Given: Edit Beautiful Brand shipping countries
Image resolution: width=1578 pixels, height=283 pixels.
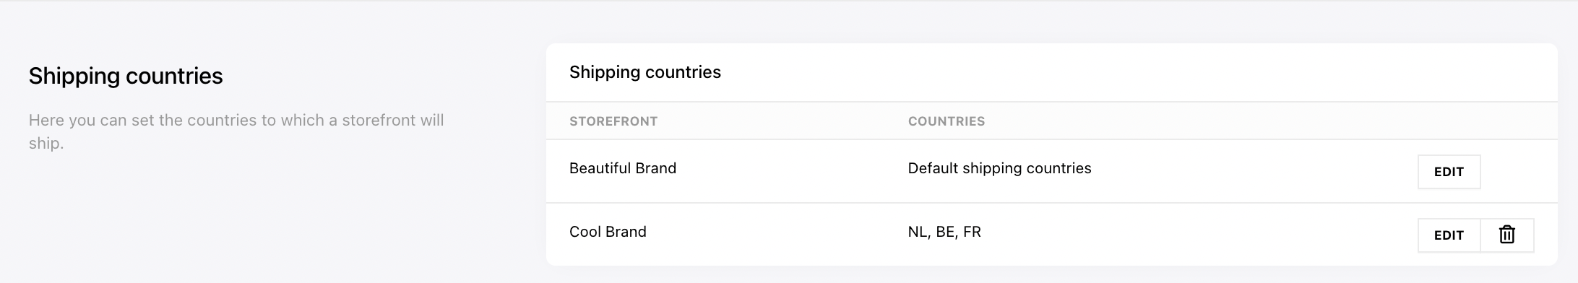Looking at the screenshot, I should tap(1449, 172).
